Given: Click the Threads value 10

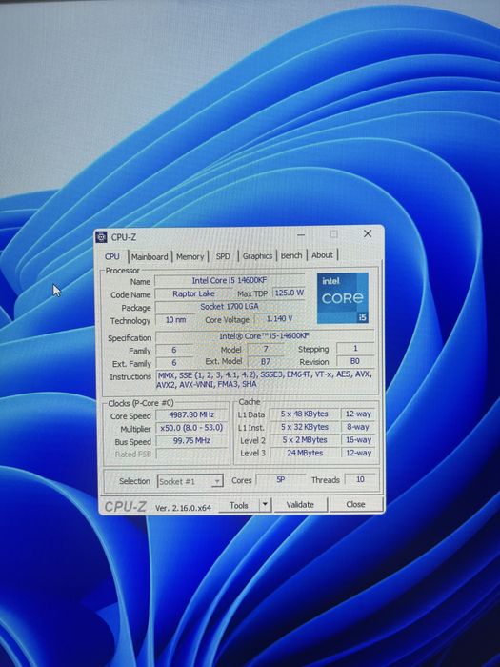Looking at the screenshot, I should [x=360, y=479].
